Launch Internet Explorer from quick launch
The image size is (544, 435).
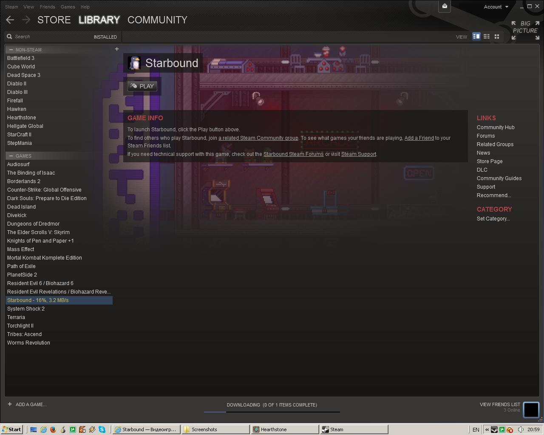tap(43, 429)
